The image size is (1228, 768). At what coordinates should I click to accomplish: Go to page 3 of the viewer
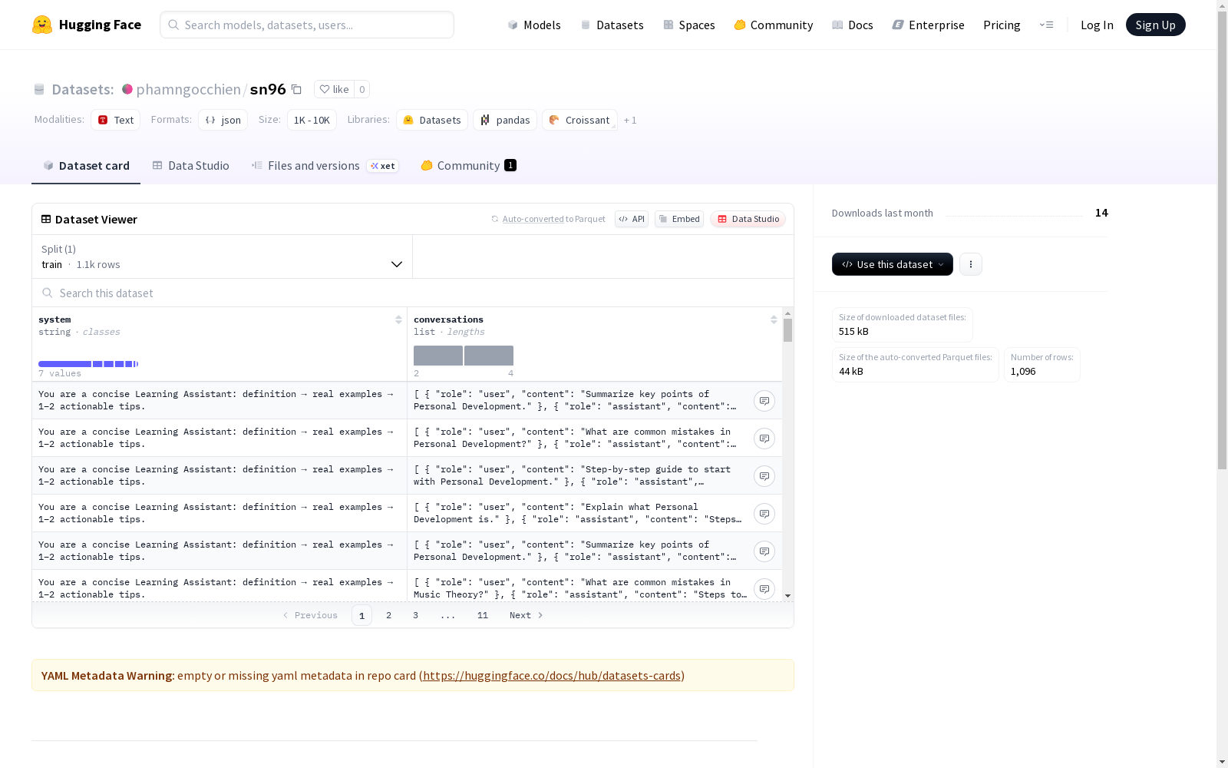coord(416,615)
